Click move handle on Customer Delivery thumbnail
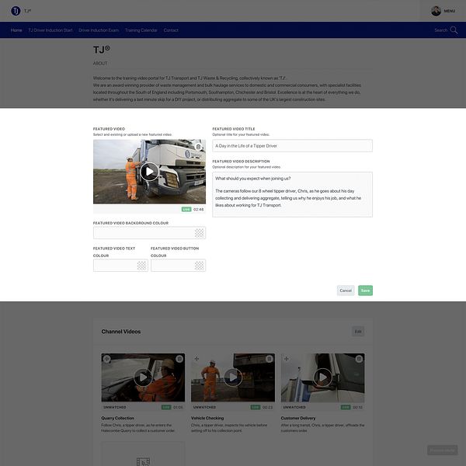Viewport: 466px width, 466px height. (x=287, y=359)
